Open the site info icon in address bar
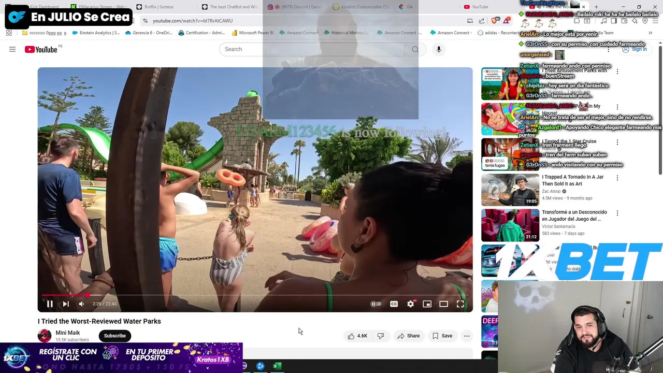The image size is (663, 373). 146,21
